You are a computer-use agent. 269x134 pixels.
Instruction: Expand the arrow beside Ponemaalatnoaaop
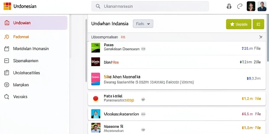(143, 99)
